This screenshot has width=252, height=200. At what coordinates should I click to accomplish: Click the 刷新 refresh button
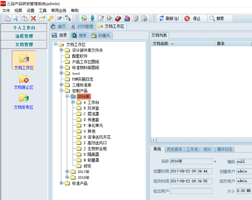(169, 18)
